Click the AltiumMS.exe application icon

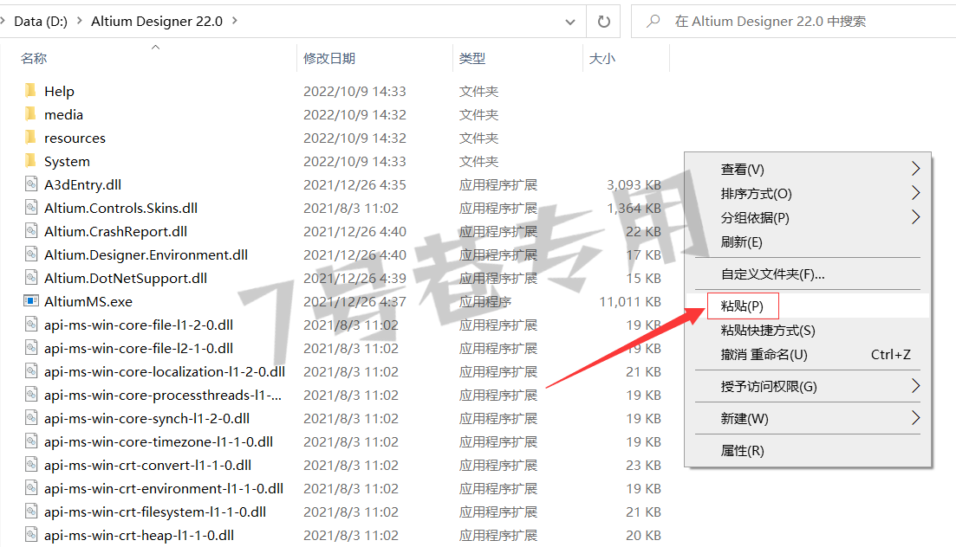pos(31,301)
